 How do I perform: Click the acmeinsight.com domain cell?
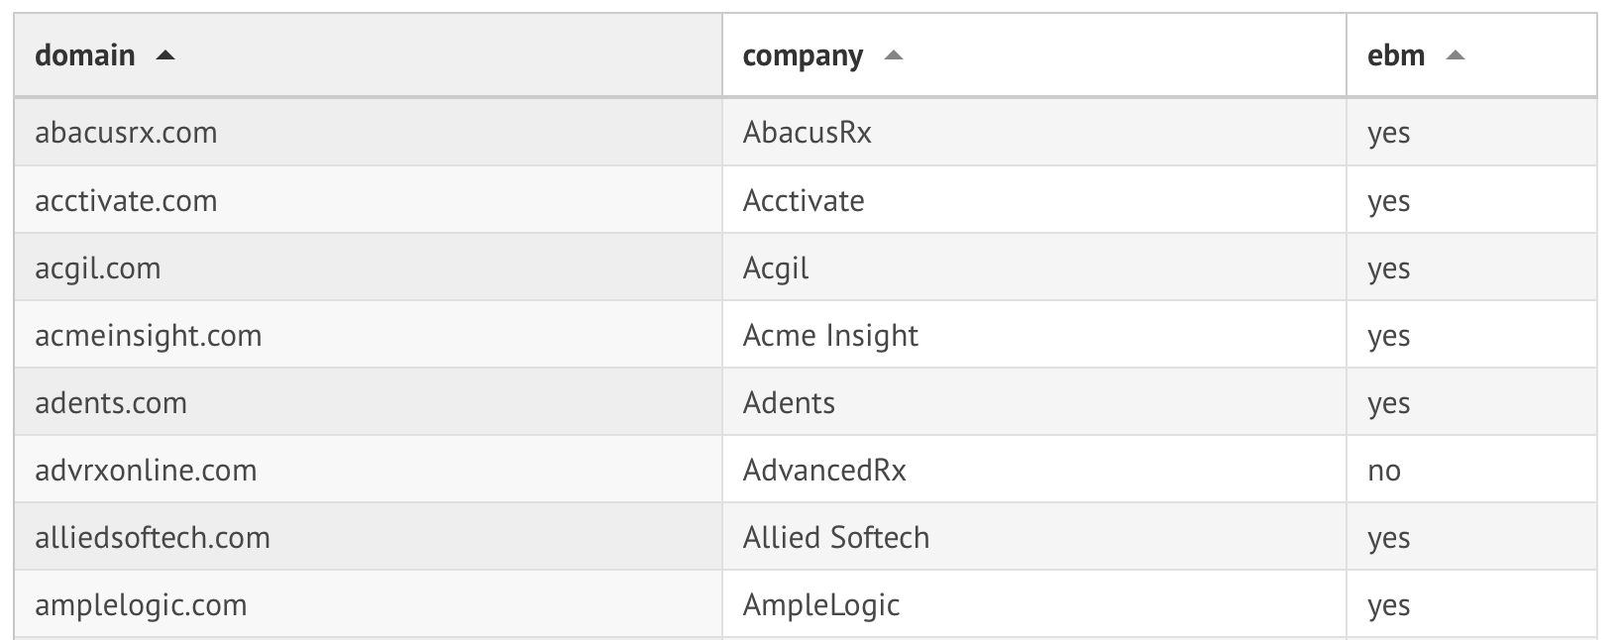click(x=149, y=336)
